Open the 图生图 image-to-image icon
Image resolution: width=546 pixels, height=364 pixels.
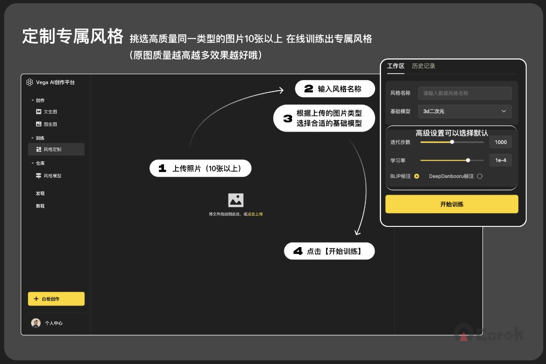39,124
